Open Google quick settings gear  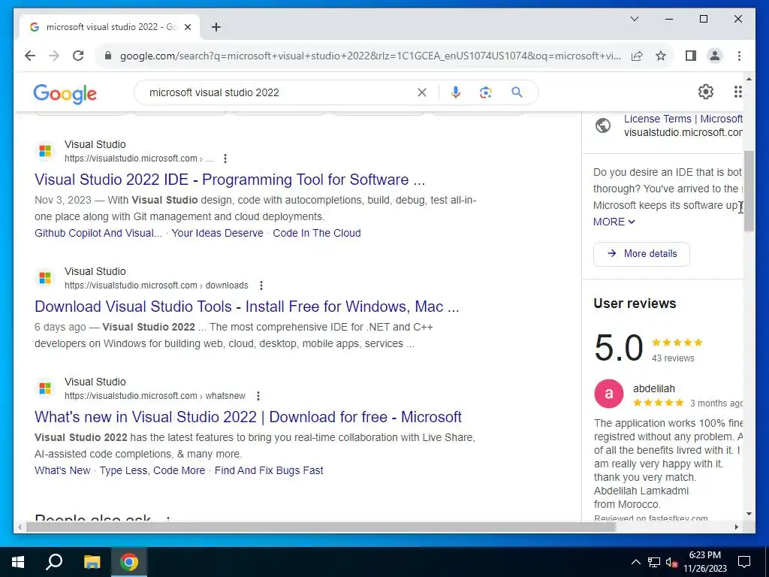(705, 92)
